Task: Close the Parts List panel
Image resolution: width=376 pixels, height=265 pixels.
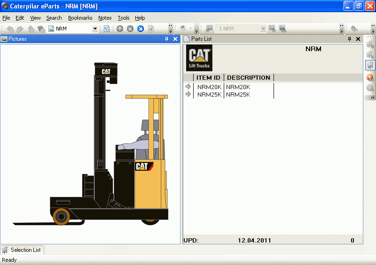Action: pyautogui.click(x=358, y=39)
